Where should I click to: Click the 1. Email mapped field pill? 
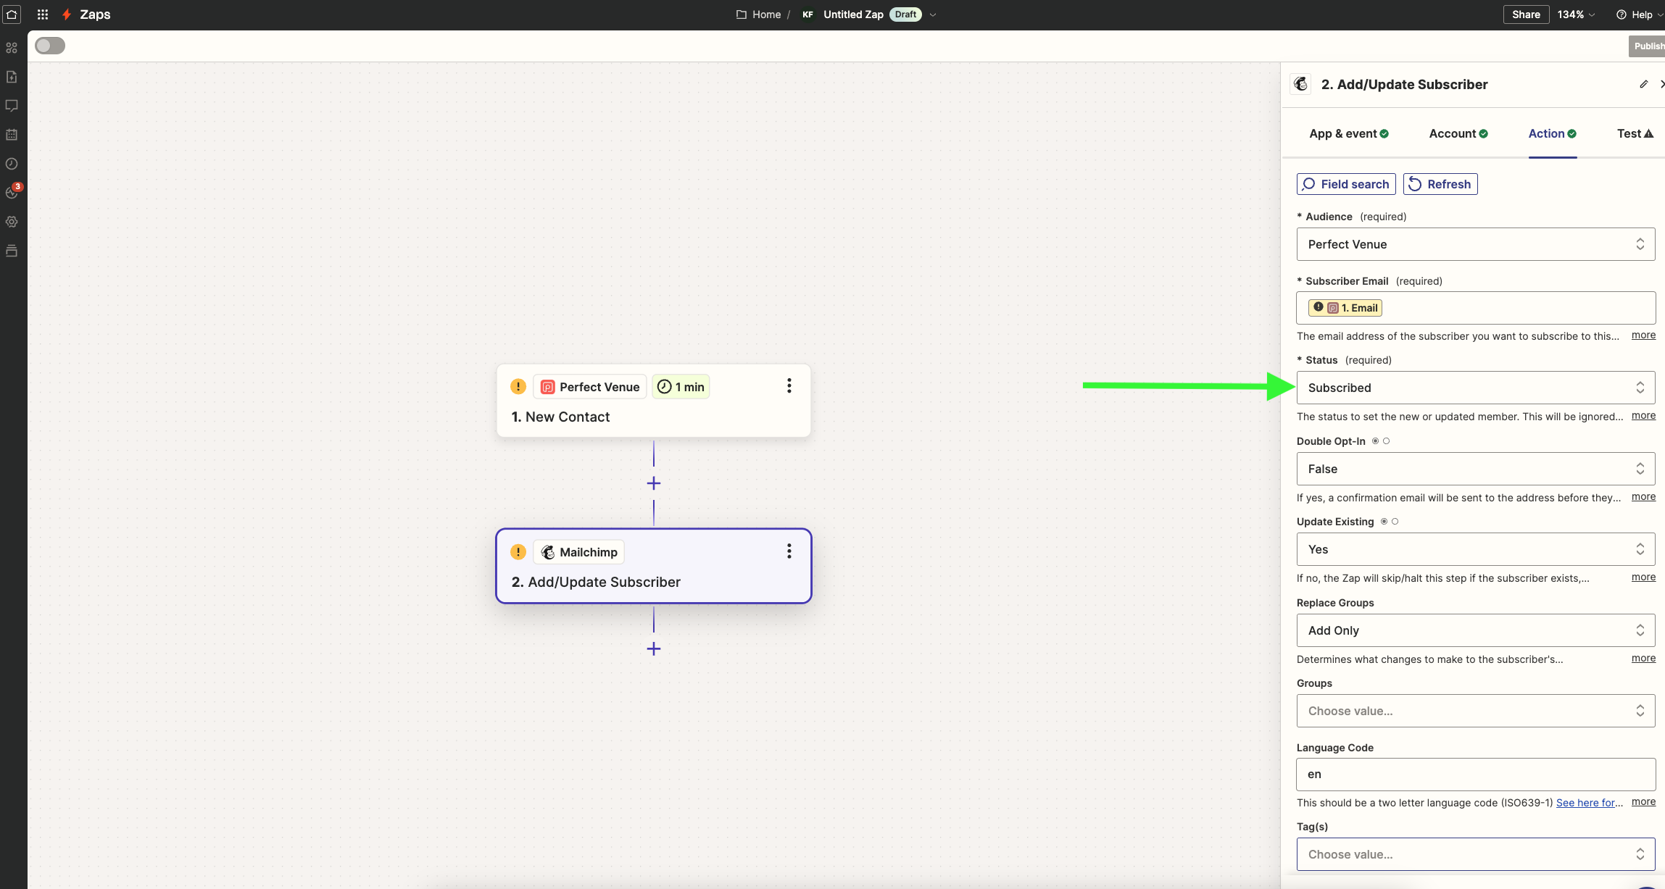pos(1345,308)
